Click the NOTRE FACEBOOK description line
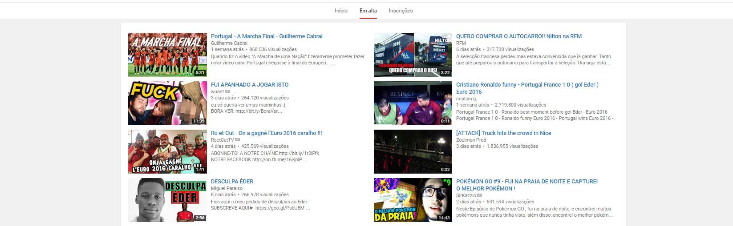The image size is (733, 226). (x=259, y=160)
